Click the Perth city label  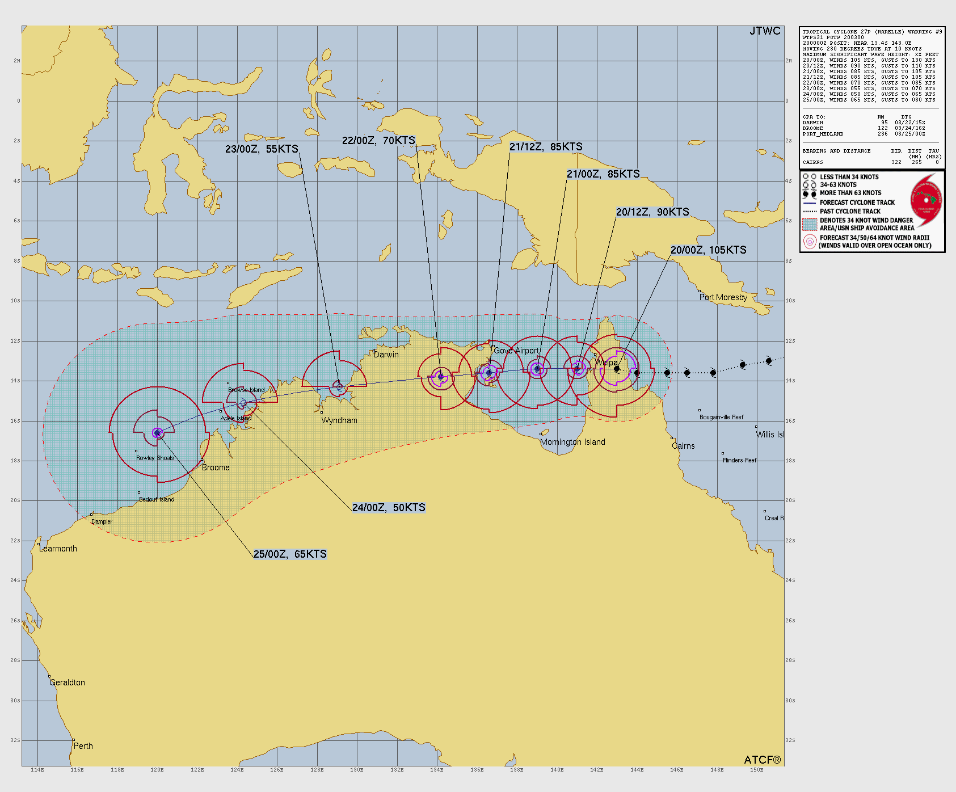tap(83, 746)
